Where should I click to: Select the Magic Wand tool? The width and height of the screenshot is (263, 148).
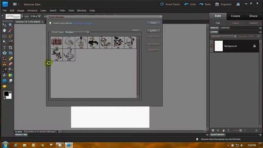(5, 42)
